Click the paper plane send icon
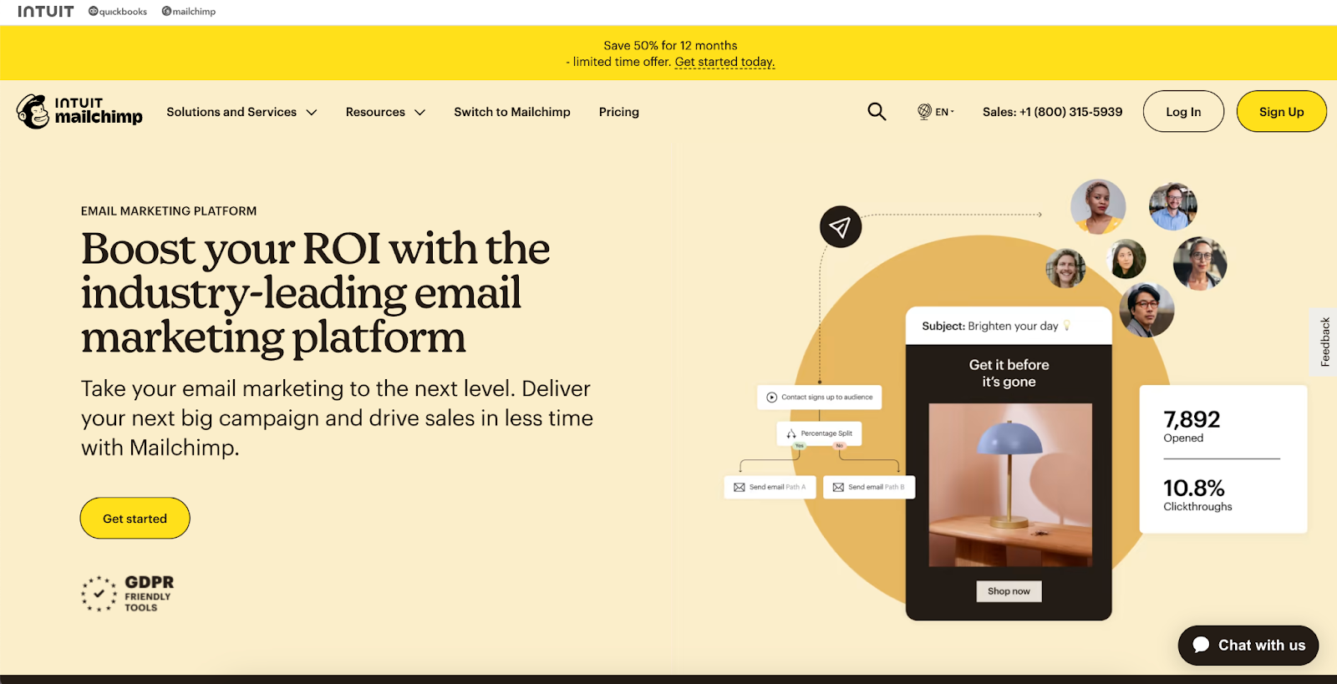The image size is (1337, 684). [x=841, y=226]
